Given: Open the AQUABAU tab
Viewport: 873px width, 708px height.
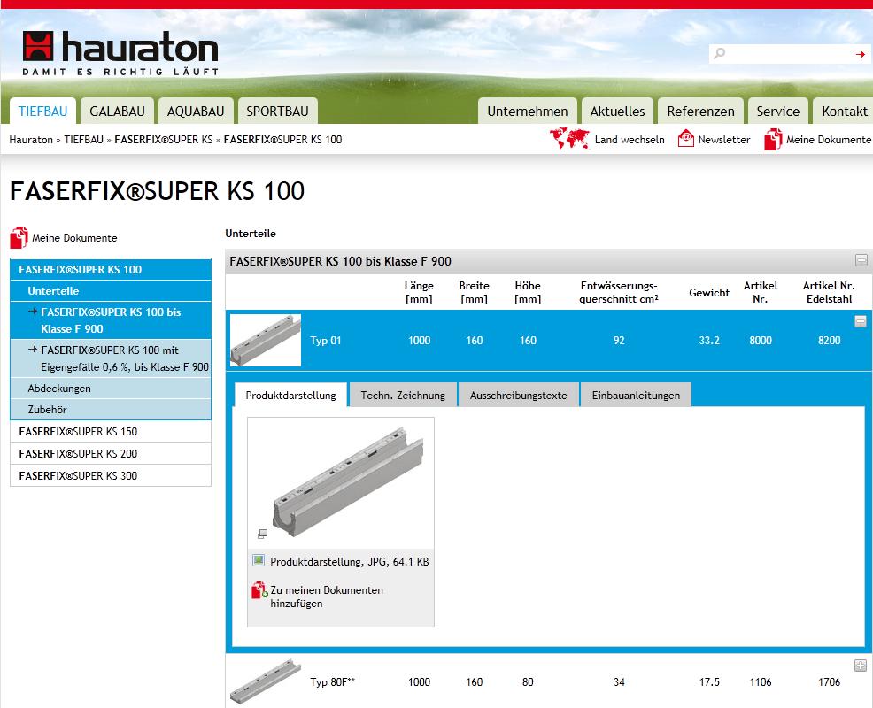Looking at the screenshot, I should coord(196,111).
